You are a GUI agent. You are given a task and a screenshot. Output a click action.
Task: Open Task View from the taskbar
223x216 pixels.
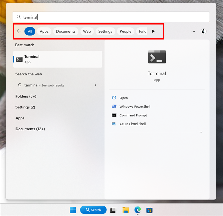(x=114, y=210)
